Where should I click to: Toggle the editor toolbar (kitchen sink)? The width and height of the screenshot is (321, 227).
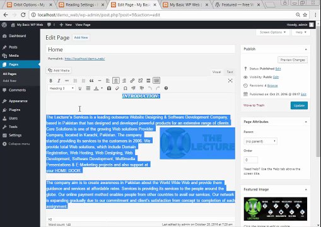tap(156, 81)
